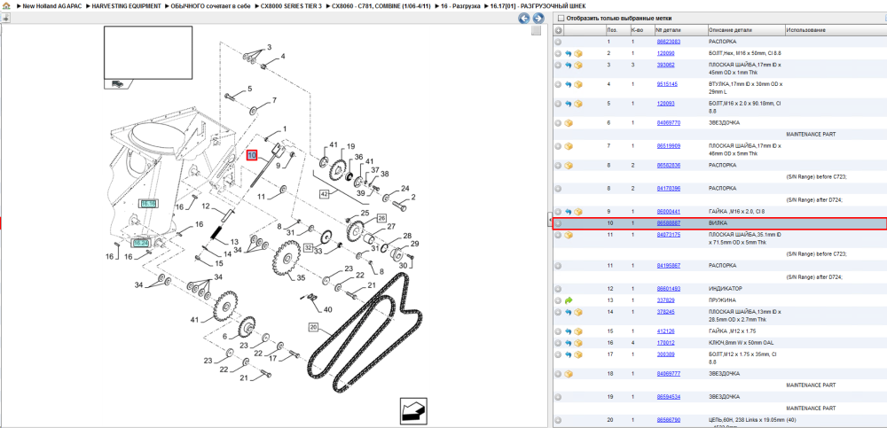Click package icon for part 86582836
Viewport: 887px width, 428px height.
coord(569,166)
